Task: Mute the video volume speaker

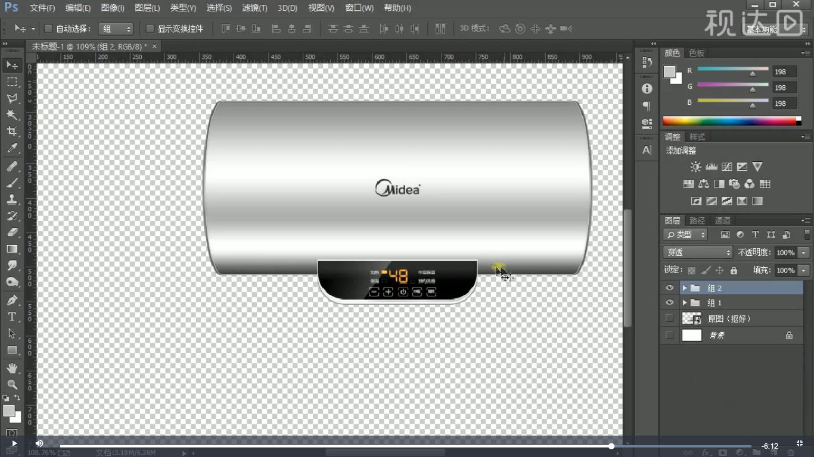Action: point(39,443)
